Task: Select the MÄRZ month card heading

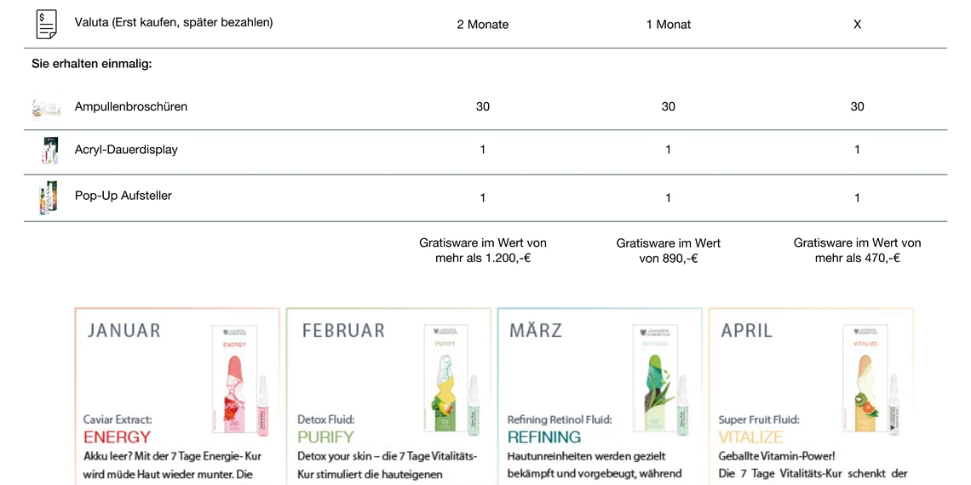Action: tap(536, 330)
